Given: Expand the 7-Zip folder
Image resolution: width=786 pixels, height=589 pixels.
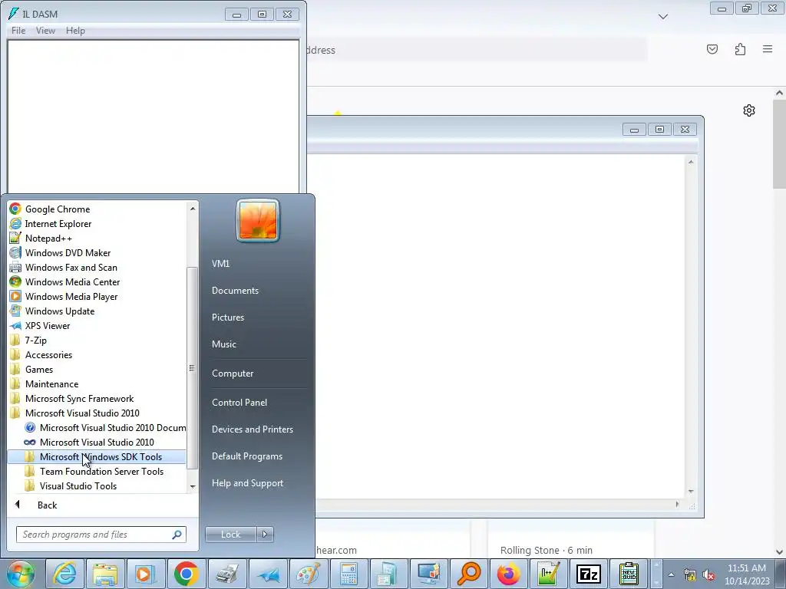Looking at the screenshot, I should pos(97,340).
